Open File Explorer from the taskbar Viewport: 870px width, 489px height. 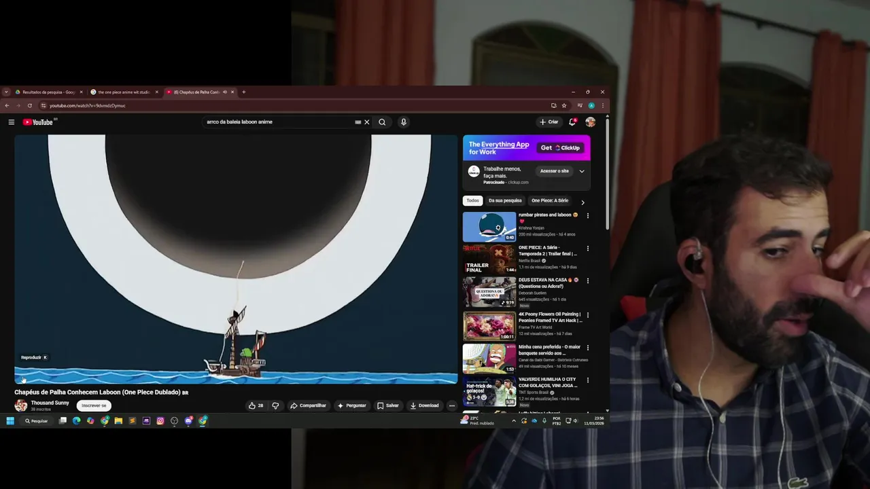118,421
